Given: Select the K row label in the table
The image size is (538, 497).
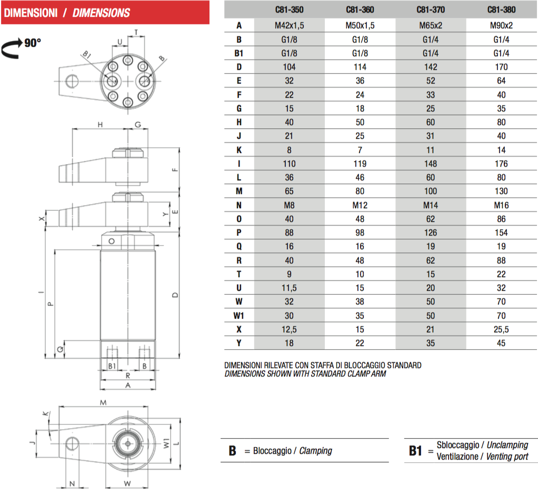Looking at the screenshot, I should pos(239,150).
